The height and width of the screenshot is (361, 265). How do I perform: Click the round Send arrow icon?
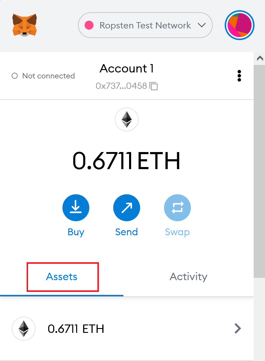[x=127, y=208]
